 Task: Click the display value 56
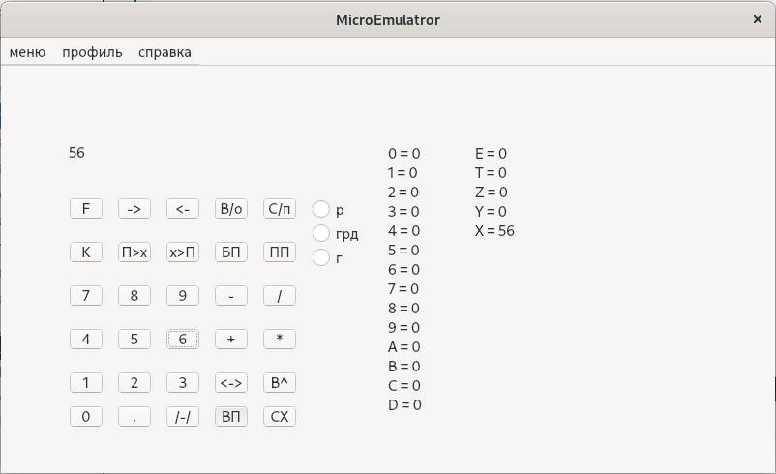[x=76, y=153]
